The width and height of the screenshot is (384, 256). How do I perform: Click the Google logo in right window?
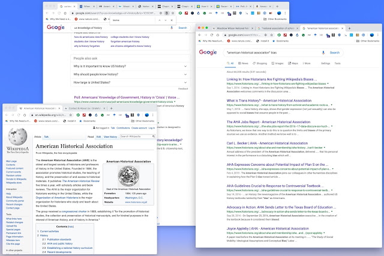[x=208, y=52]
